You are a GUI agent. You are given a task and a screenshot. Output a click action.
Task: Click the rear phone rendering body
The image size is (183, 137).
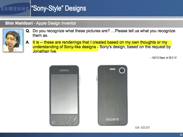tap(113, 96)
